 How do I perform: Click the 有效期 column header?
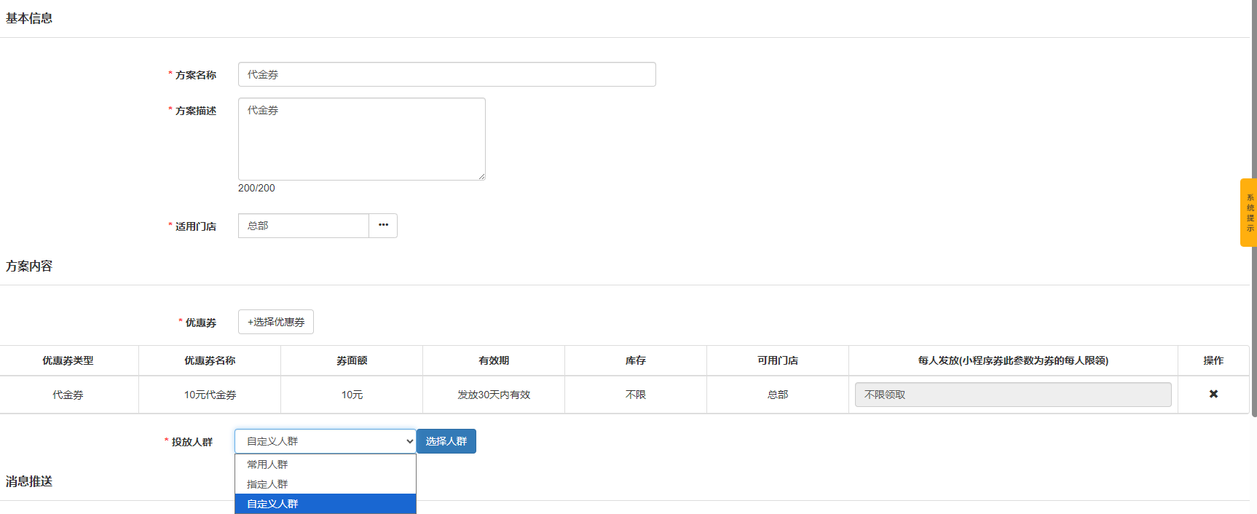(494, 360)
